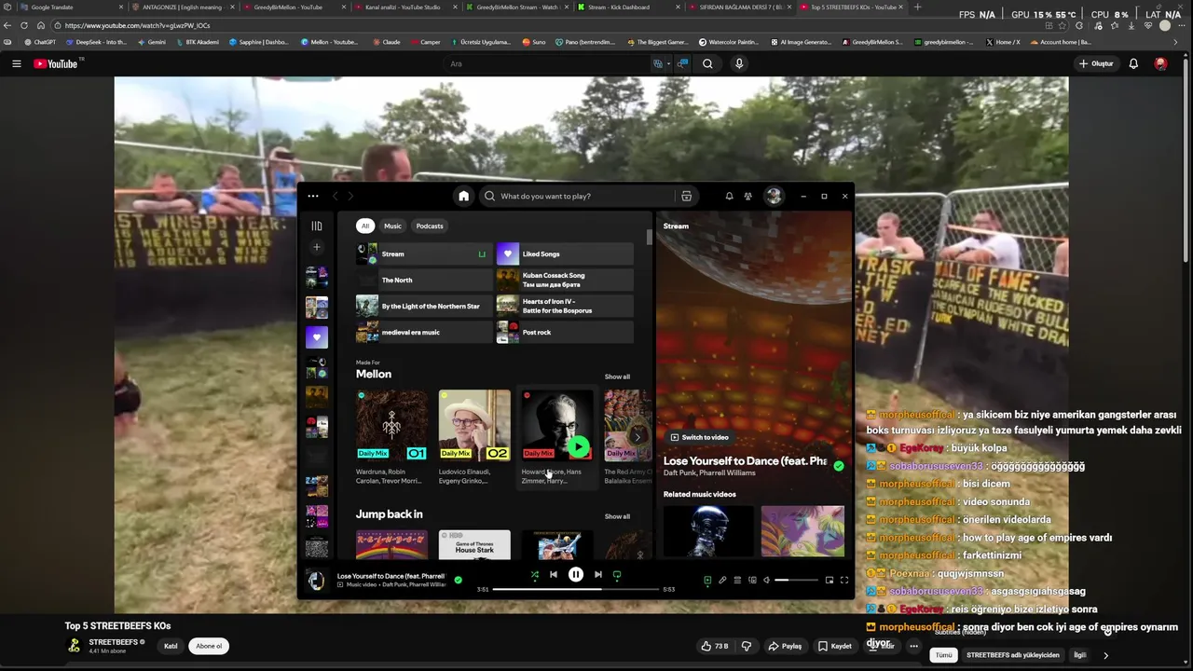Open House Stark cover in Jump back in
The image size is (1193, 671).
474,544
